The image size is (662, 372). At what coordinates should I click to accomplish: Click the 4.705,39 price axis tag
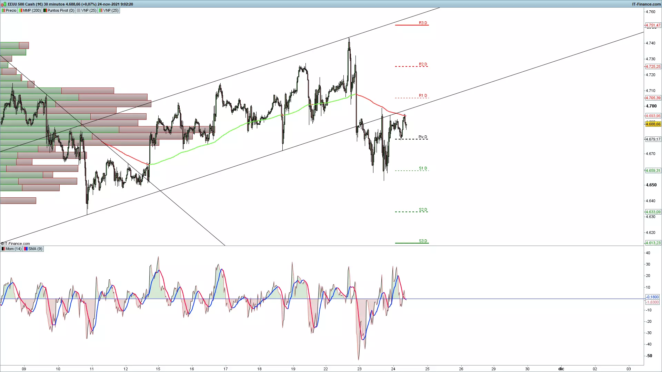coord(653,98)
